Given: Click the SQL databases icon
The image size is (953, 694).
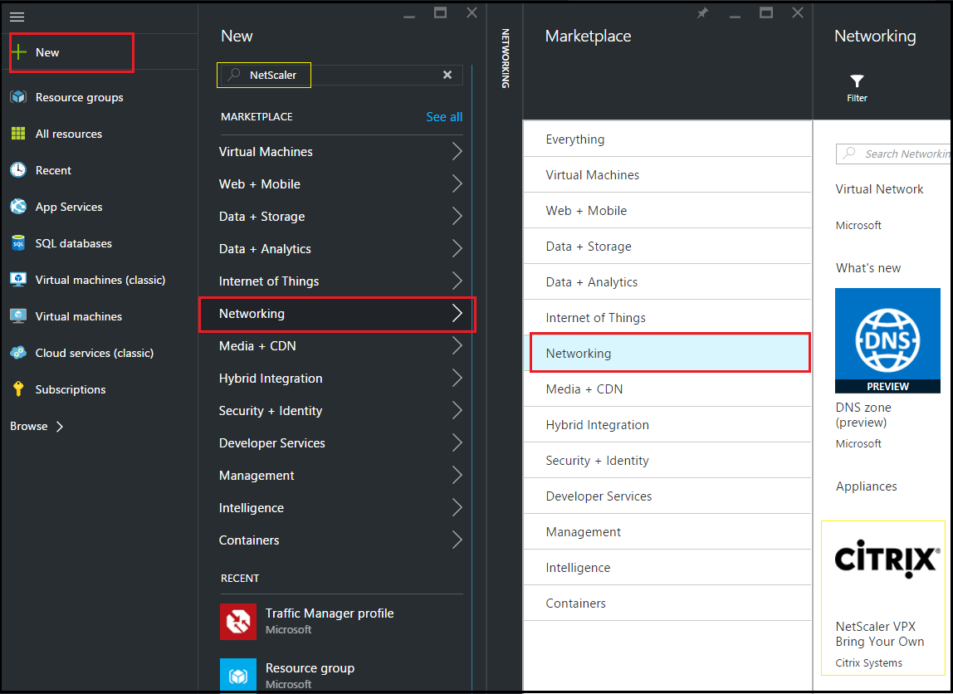Looking at the screenshot, I should click(18, 243).
